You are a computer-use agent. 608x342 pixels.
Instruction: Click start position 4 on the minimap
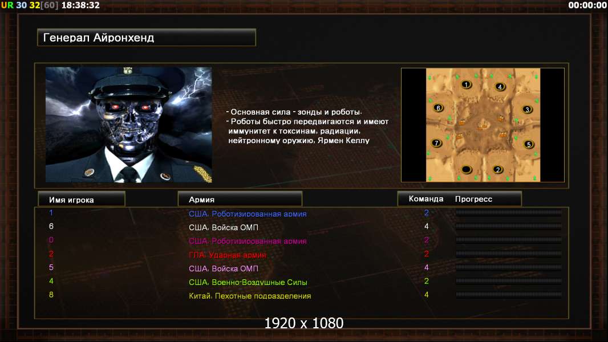pyautogui.click(x=500, y=87)
